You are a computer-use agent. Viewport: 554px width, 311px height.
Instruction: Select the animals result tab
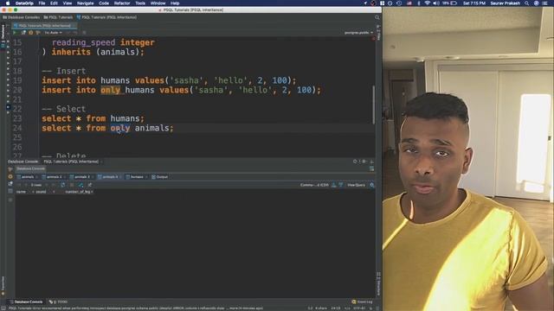tap(27, 177)
